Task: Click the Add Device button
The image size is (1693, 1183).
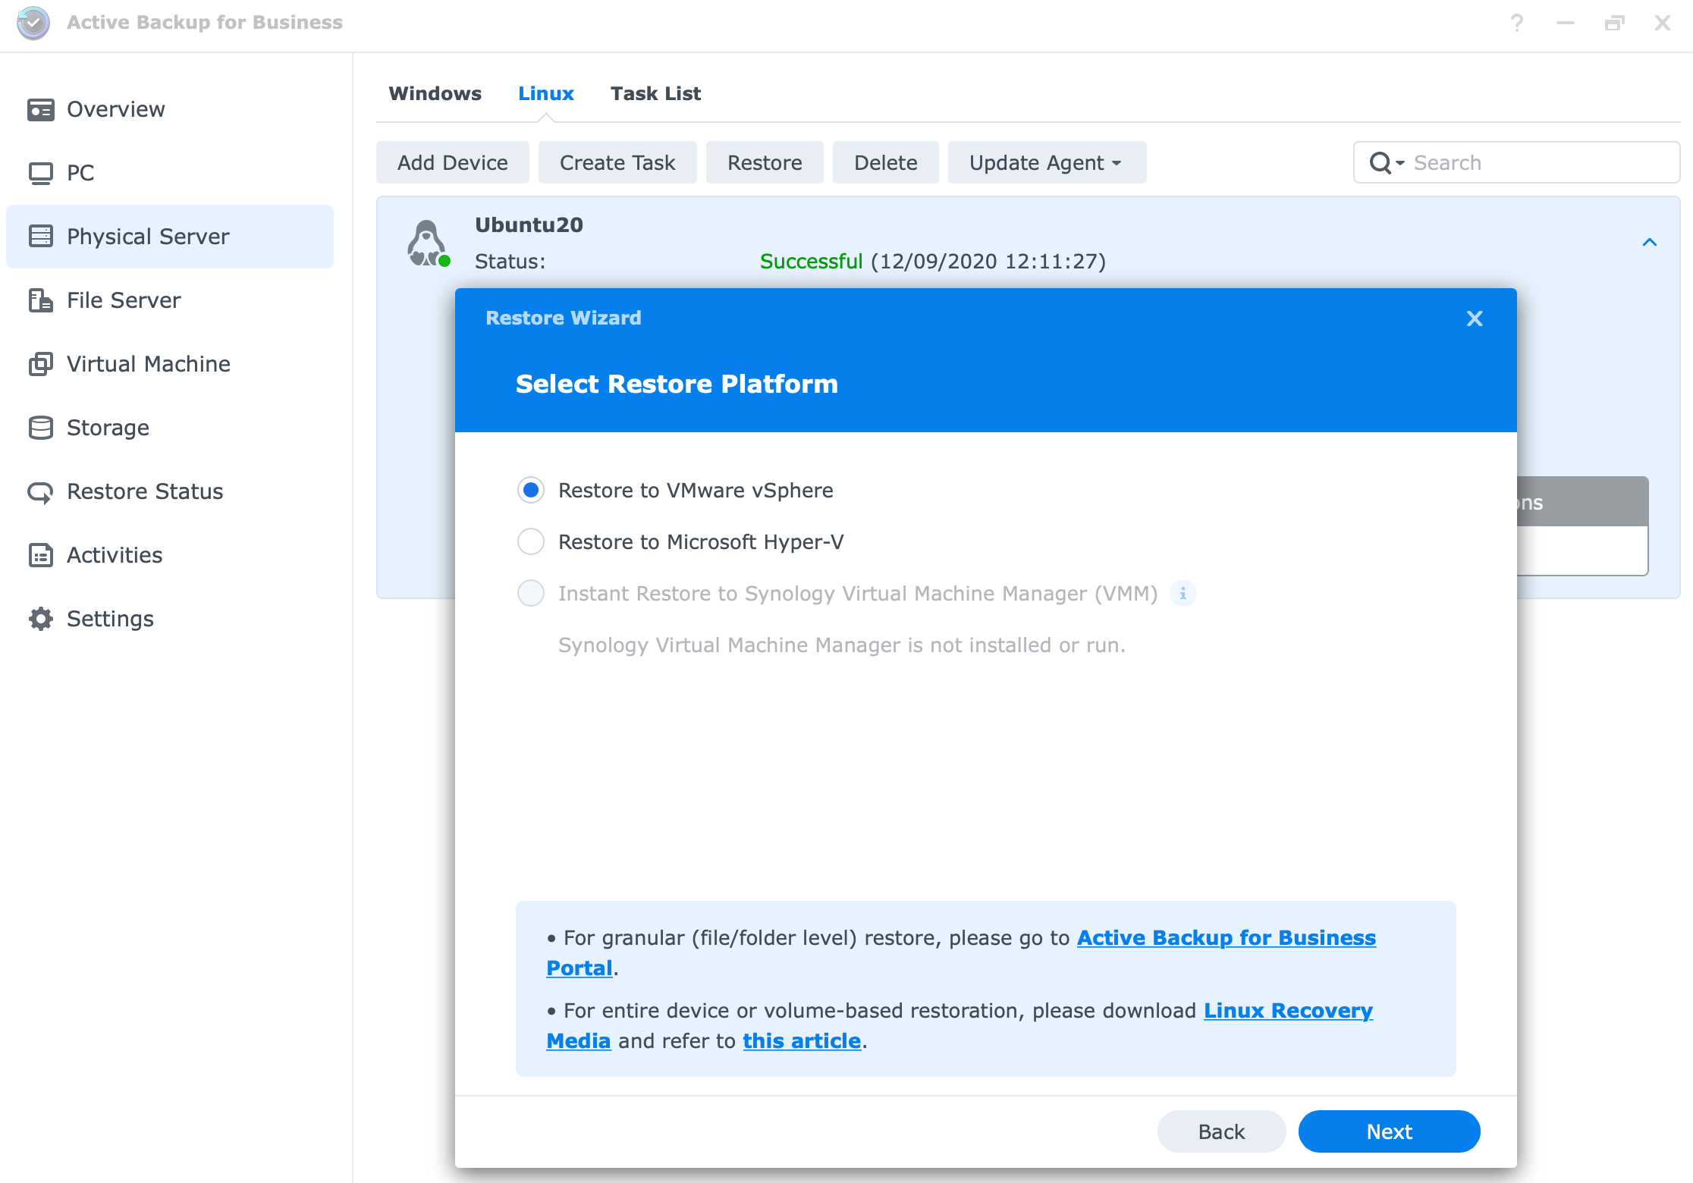Action: coord(453,162)
